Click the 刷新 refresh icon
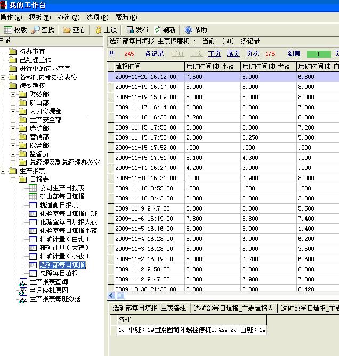This screenshot has width=339, height=356. click(157, 30)
